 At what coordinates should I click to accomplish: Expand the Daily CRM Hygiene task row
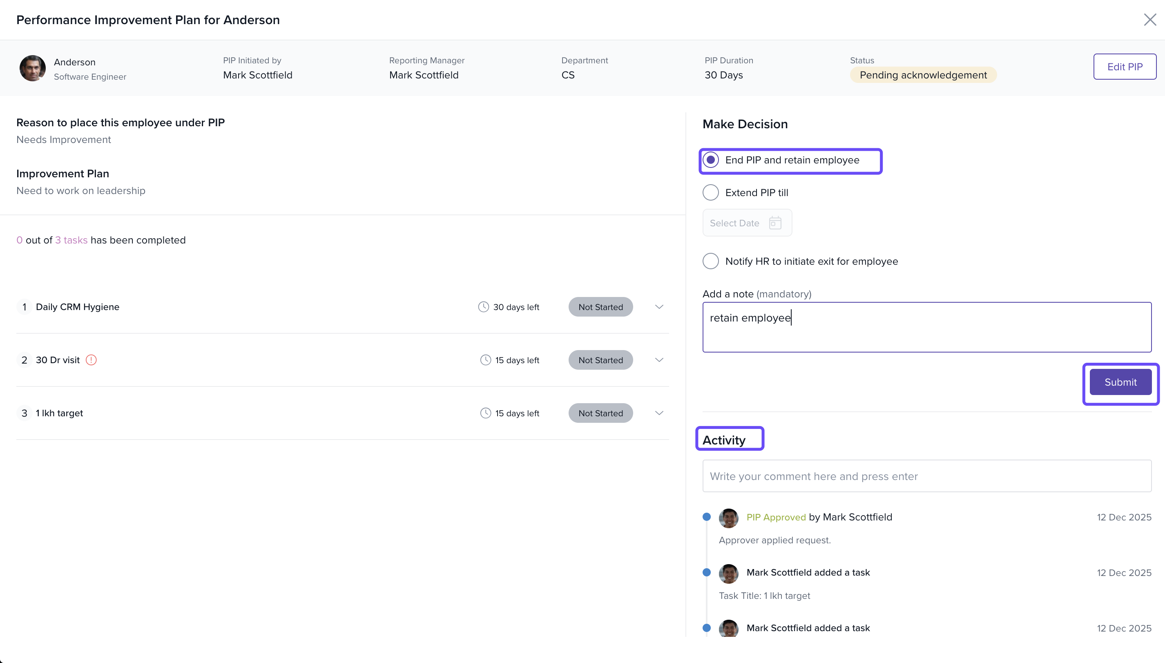[x=659, y=307]
